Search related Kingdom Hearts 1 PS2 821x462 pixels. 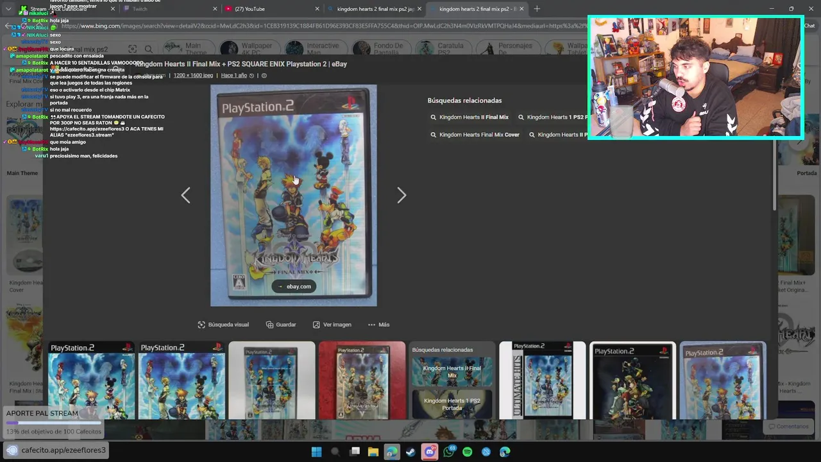[553, 117]
